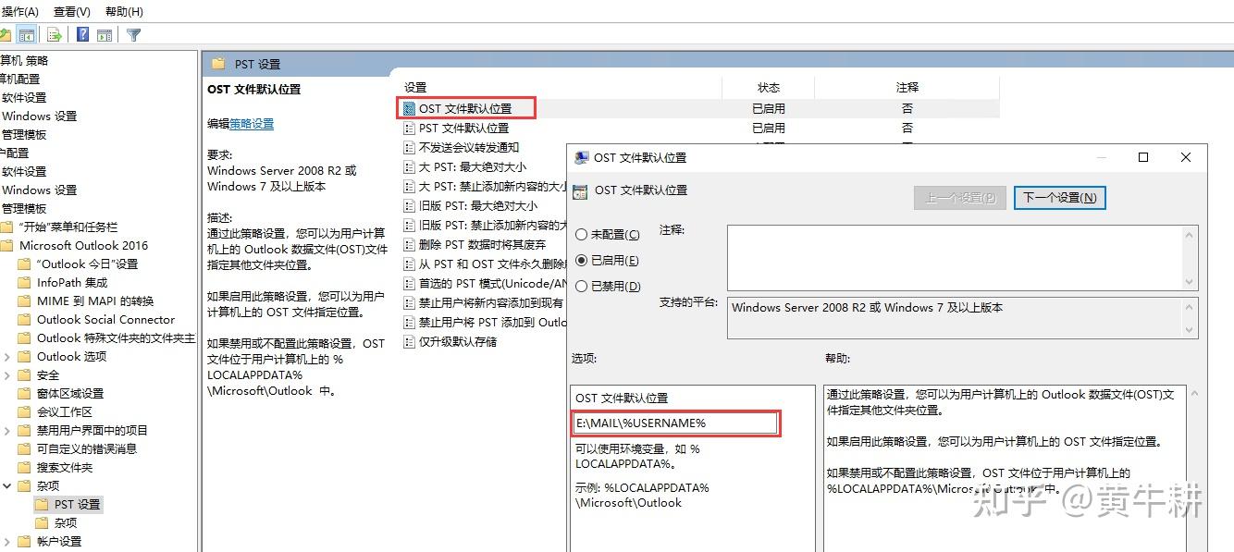Click the policy icon beside OST 文件默认位置 in list
Screen dimensions: 1234x552
[409, 108]
